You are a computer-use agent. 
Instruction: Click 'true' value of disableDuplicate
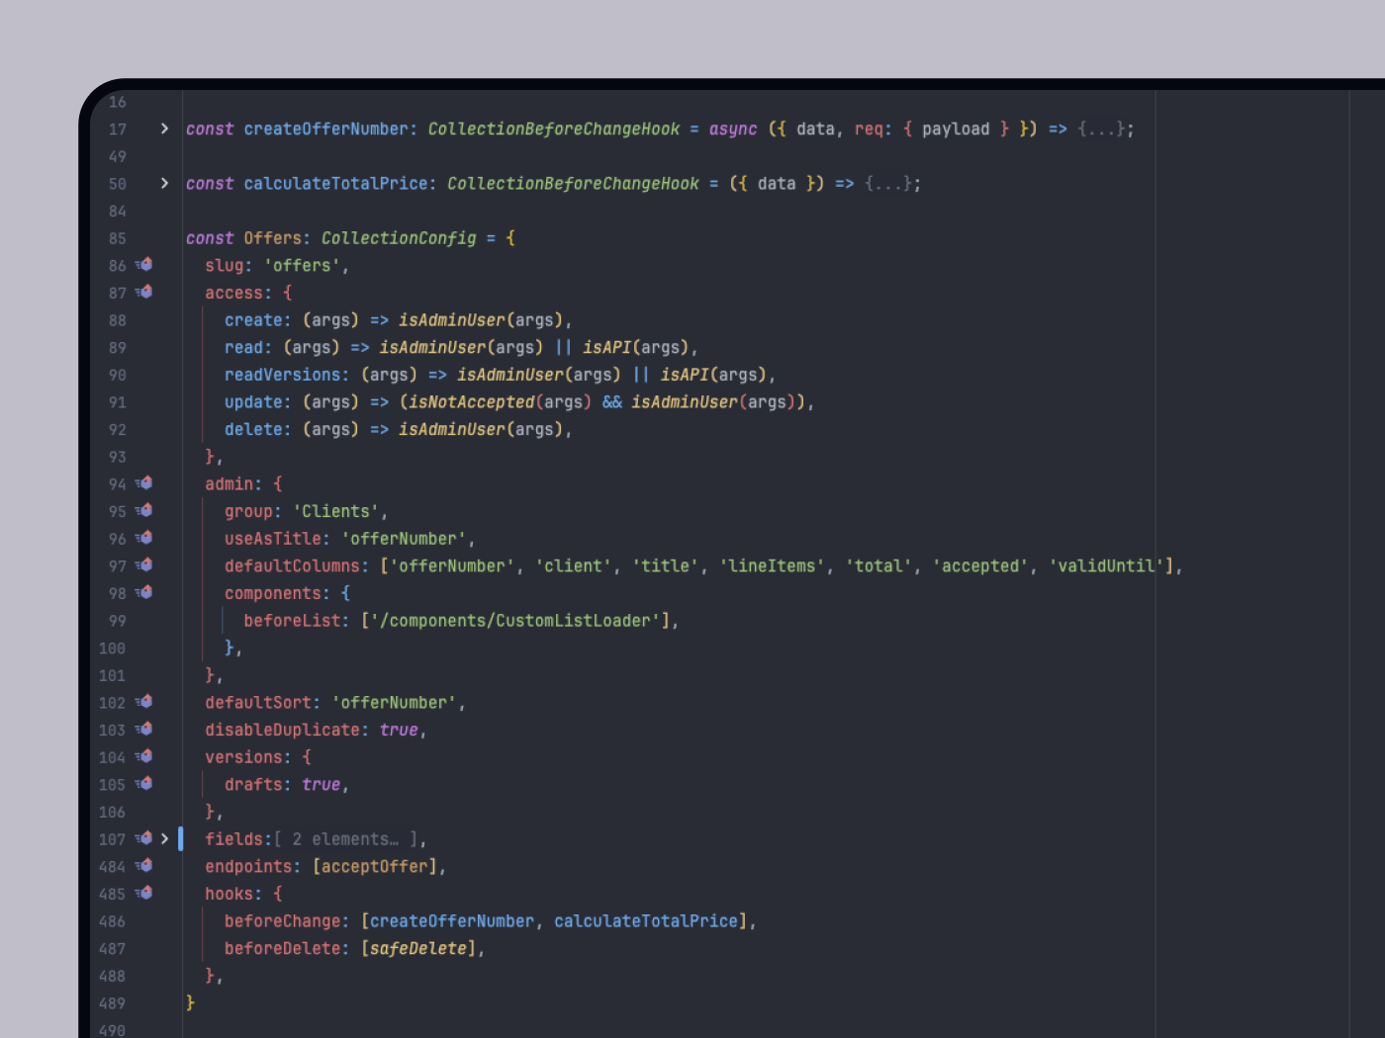point(399,730)
